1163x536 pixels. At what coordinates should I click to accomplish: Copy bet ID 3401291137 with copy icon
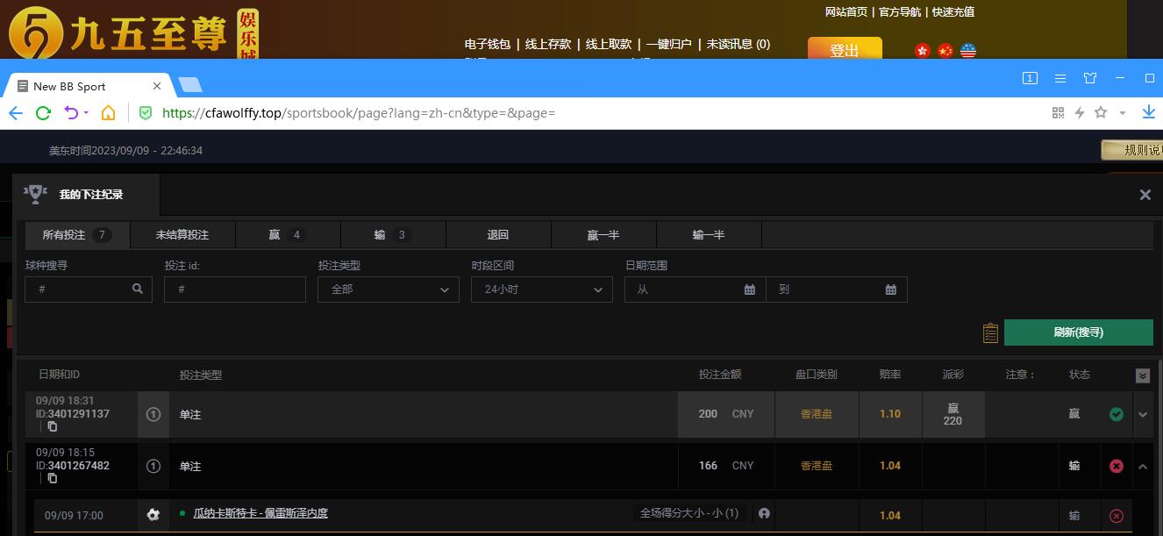[x=53, y=426]
